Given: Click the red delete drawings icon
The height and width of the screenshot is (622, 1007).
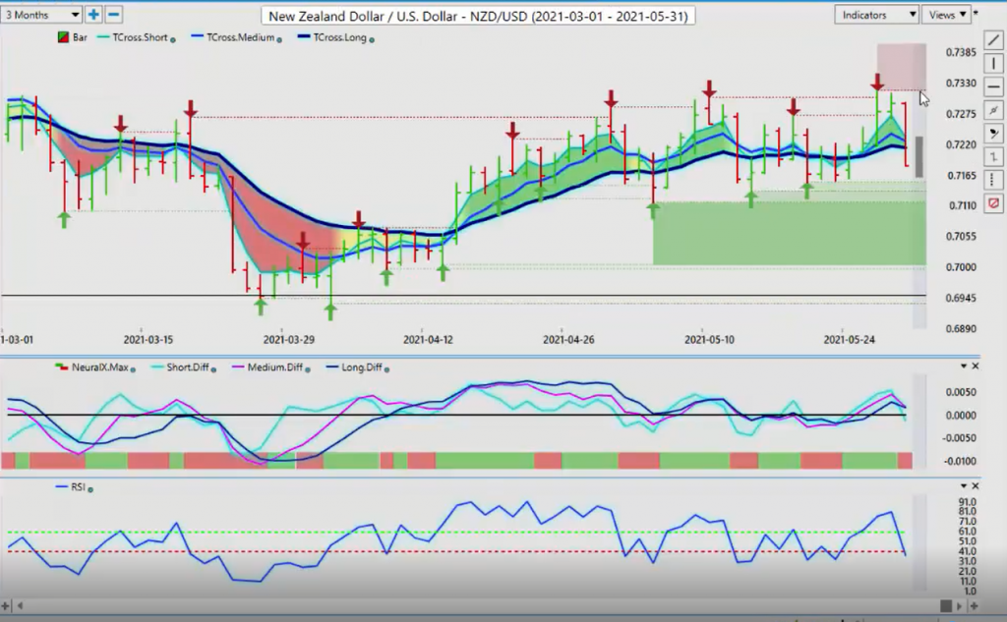Looking at the screenshot, I should coord(993,203).
